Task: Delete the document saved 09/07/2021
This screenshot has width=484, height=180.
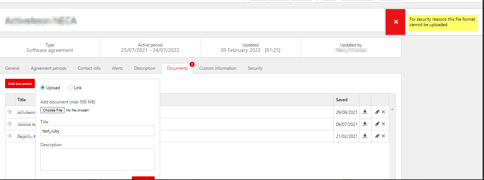Action: pos(383,124)
